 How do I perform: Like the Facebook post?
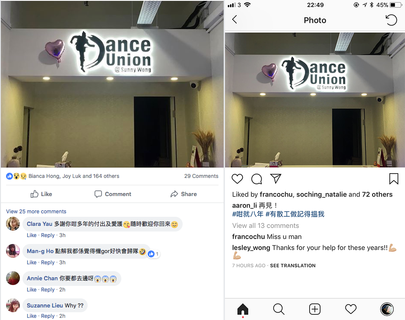41,194
